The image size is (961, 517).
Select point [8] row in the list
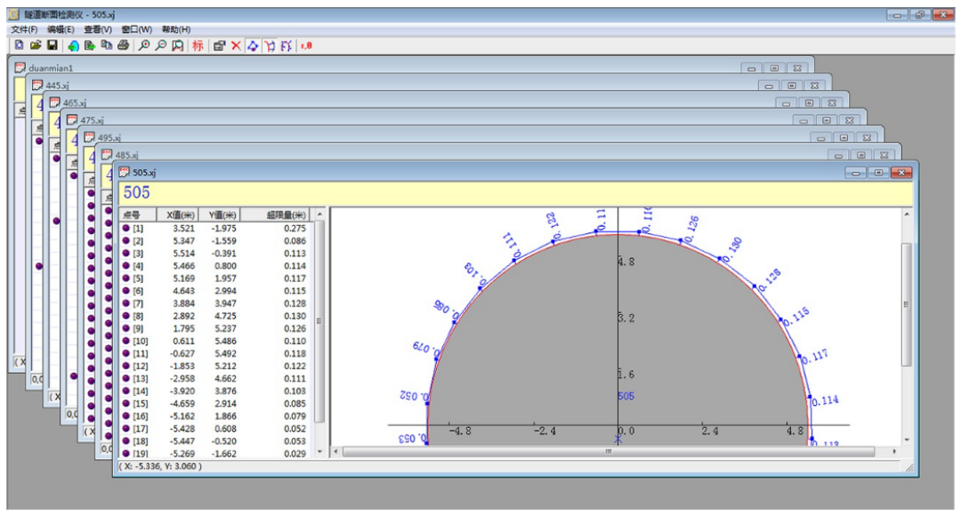tap(138, 316)
